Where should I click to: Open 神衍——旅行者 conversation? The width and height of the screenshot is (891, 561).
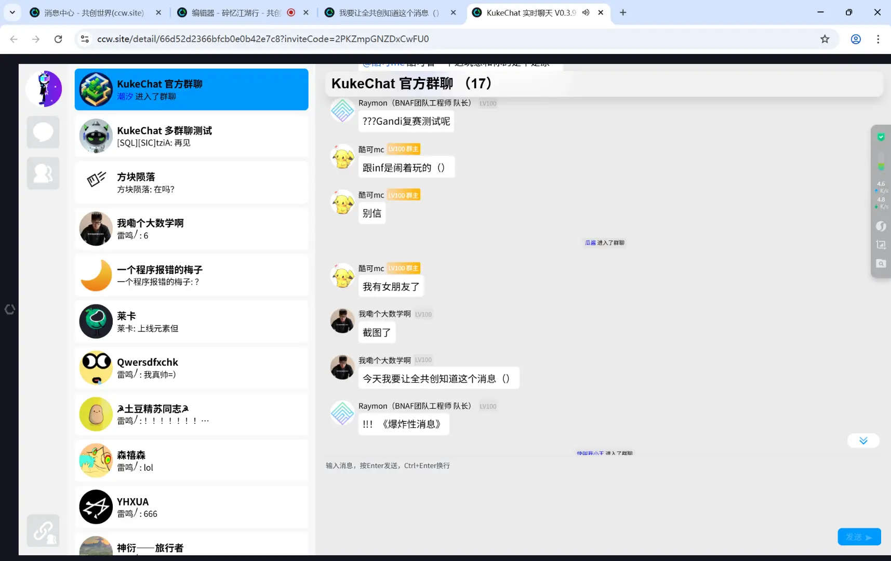(x=191, y=544)
